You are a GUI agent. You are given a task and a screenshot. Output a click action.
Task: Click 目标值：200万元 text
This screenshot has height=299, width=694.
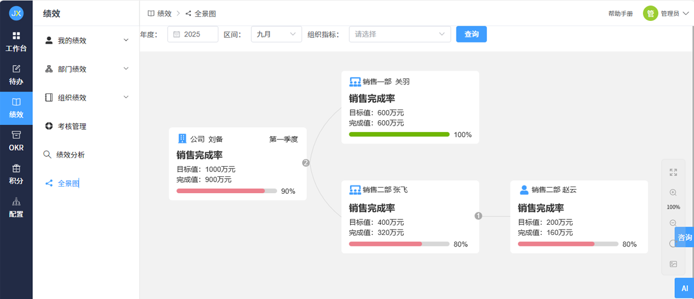[545, 222]
